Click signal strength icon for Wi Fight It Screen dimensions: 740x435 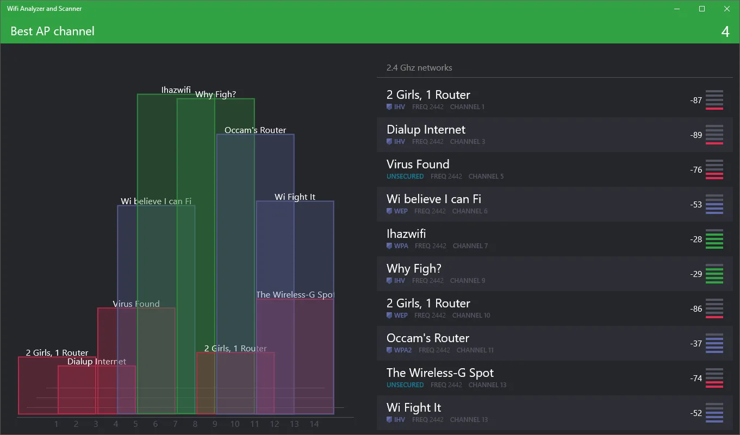point(714,413)
